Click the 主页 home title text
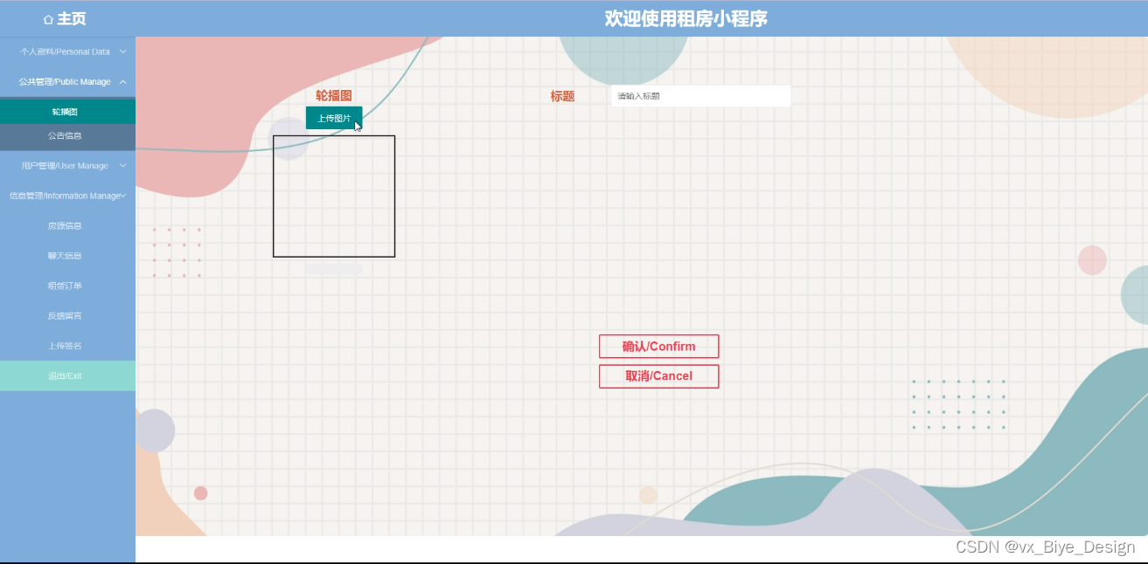 click(x=72, y=19)
